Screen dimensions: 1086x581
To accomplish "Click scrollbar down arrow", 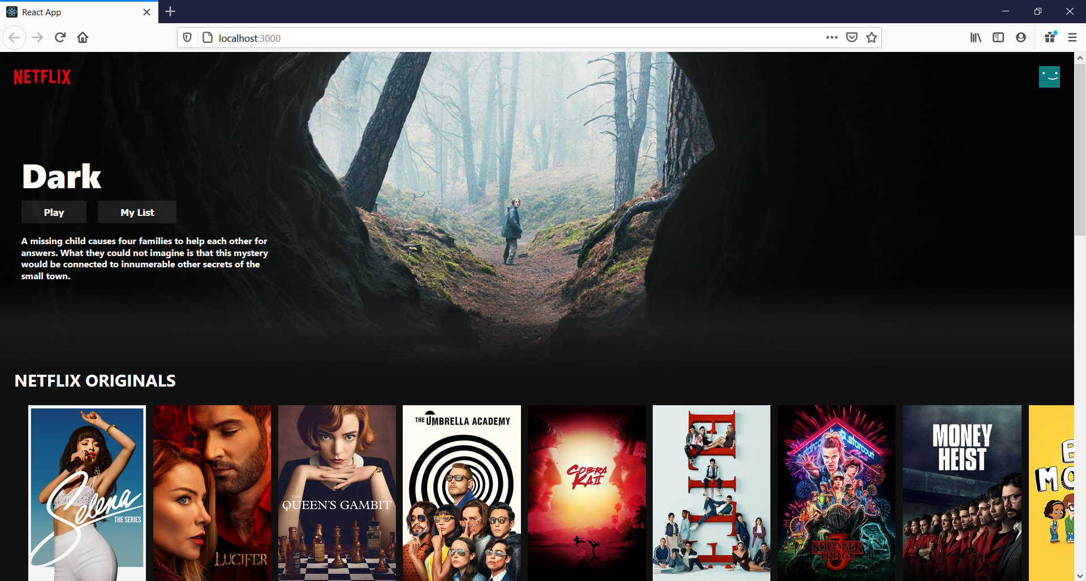I will click(1080, 575).
